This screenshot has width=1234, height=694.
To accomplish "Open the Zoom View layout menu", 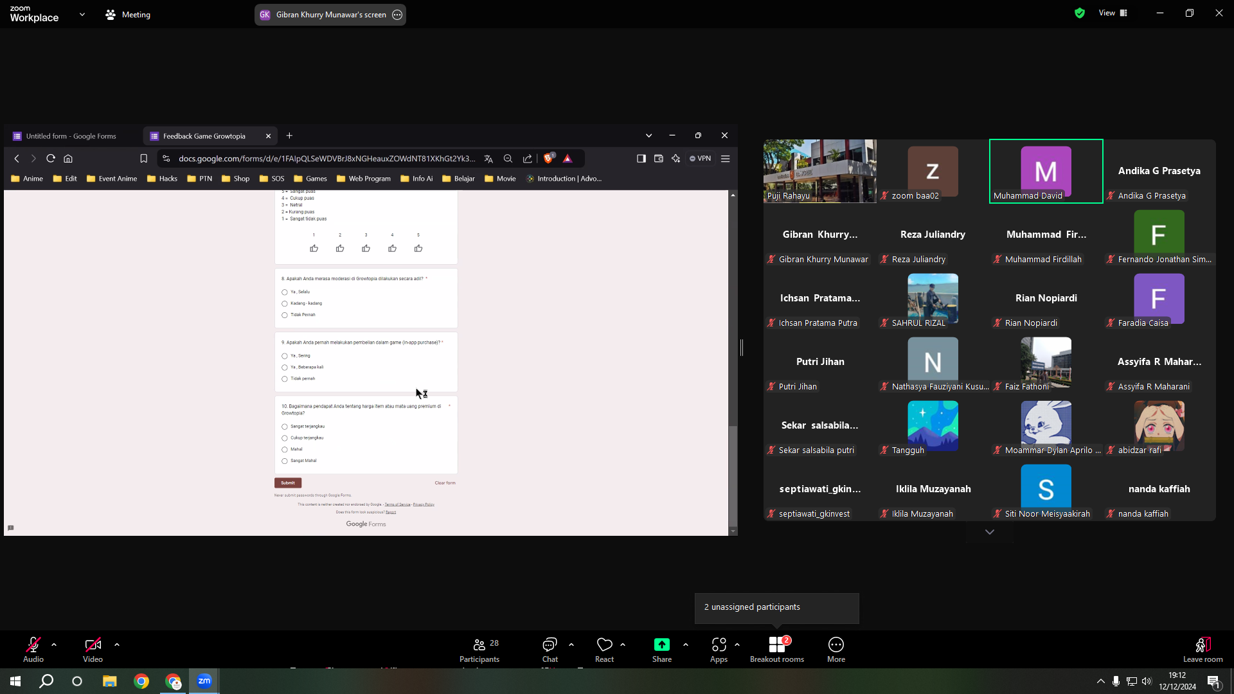I will (1113, 13).
